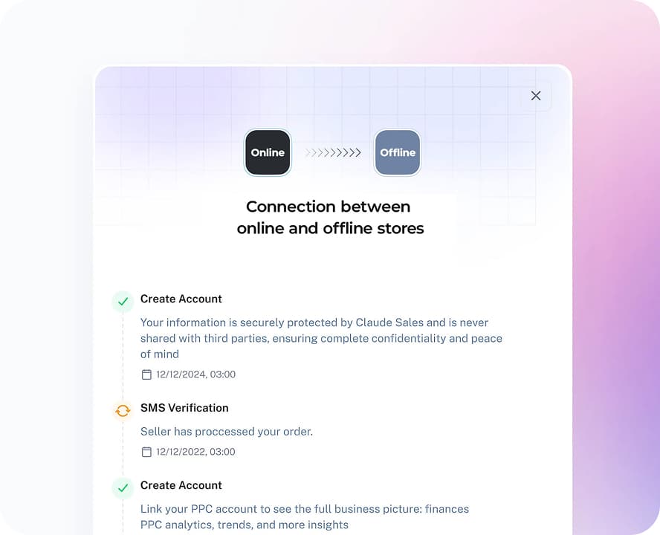Close the connection dialog with X
The width and height of the screenshot is (660, 535).
coord(536,96)
